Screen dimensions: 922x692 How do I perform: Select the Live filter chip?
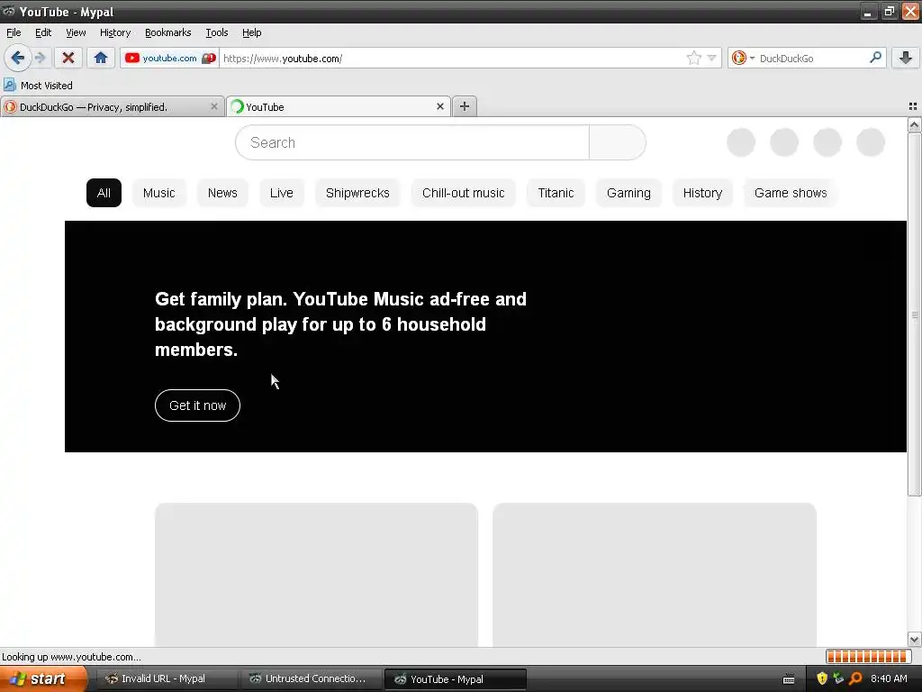[x=281, y=193]
